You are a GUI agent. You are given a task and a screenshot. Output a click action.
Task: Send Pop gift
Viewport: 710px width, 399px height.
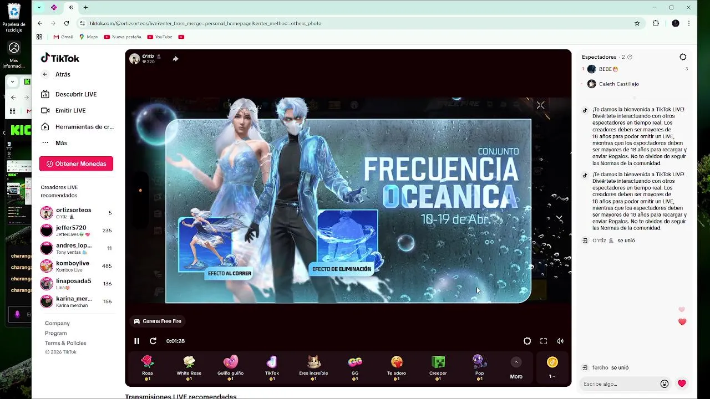480,368
